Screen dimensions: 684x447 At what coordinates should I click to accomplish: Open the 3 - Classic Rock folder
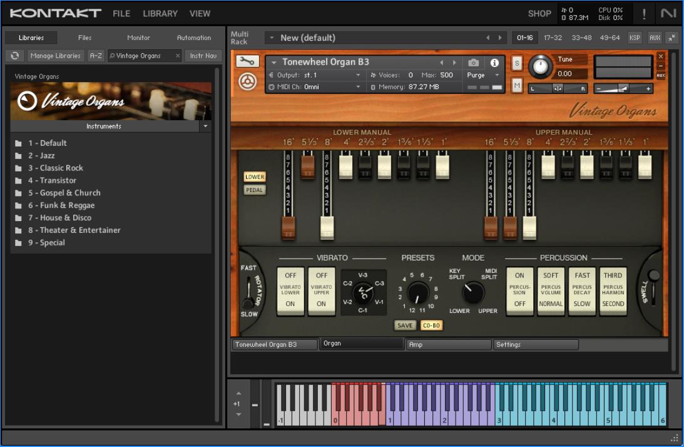coord(55,168)
